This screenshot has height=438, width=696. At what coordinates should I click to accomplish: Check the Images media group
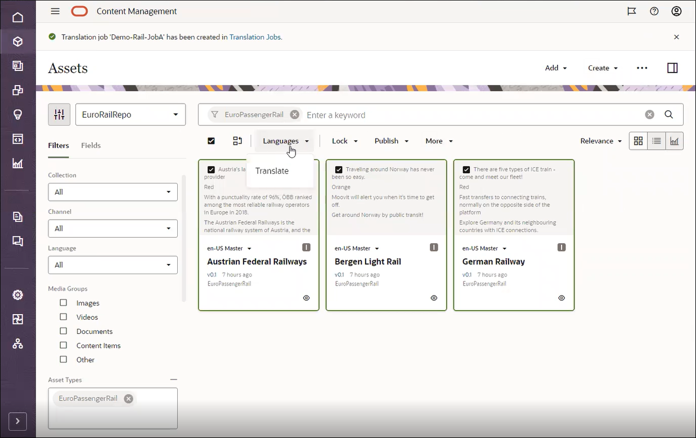pyautogui.click(x=63, y=302)
